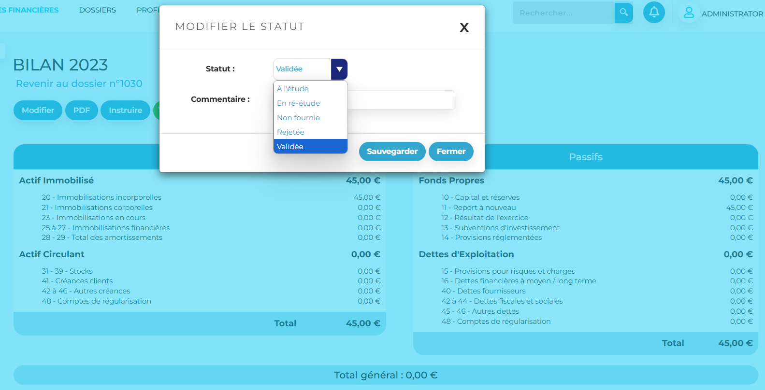Open the ADMINISTRATOR account menu

pos(732,14)
